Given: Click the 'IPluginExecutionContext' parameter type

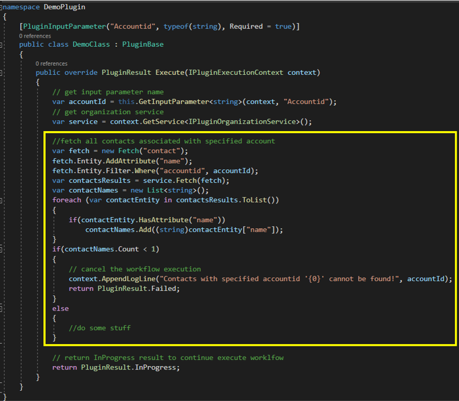Looking at the screenshot, I should [236, 73].
